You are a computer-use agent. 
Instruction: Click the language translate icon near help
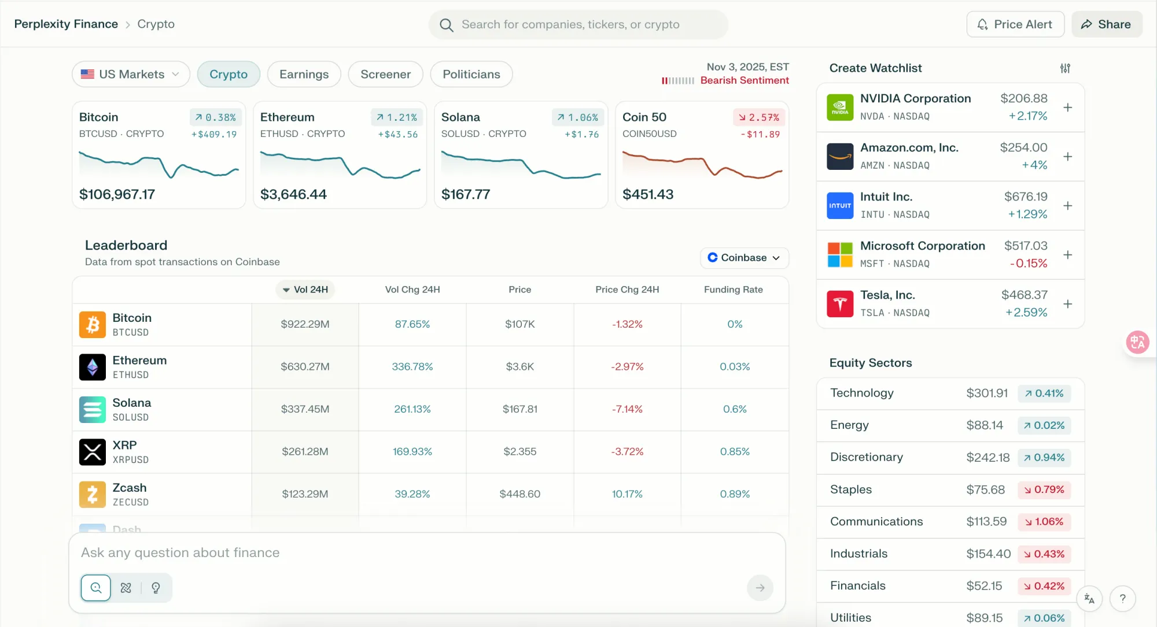pyautogui.click(x=1089, y=599)
